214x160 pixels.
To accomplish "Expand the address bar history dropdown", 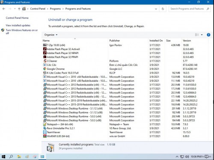I will (156, 9).
